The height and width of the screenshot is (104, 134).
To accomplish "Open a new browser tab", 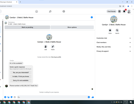I will (x=20, y=2).
